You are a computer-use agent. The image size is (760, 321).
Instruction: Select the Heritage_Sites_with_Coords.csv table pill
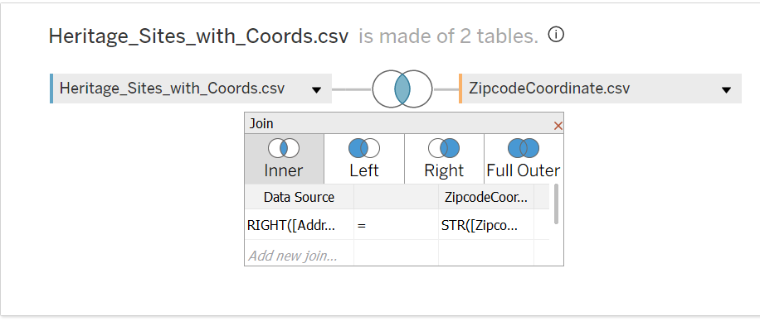tap(191, 89)
